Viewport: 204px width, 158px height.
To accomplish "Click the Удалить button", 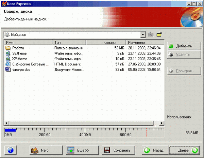I will [184, 54].
